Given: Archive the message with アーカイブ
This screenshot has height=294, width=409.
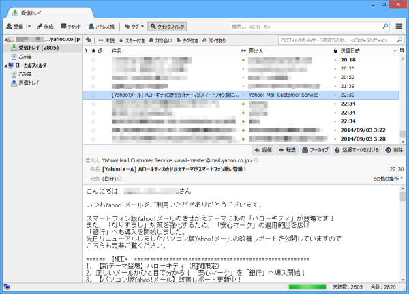Looking at the screenshot, I should click(316, 150).
